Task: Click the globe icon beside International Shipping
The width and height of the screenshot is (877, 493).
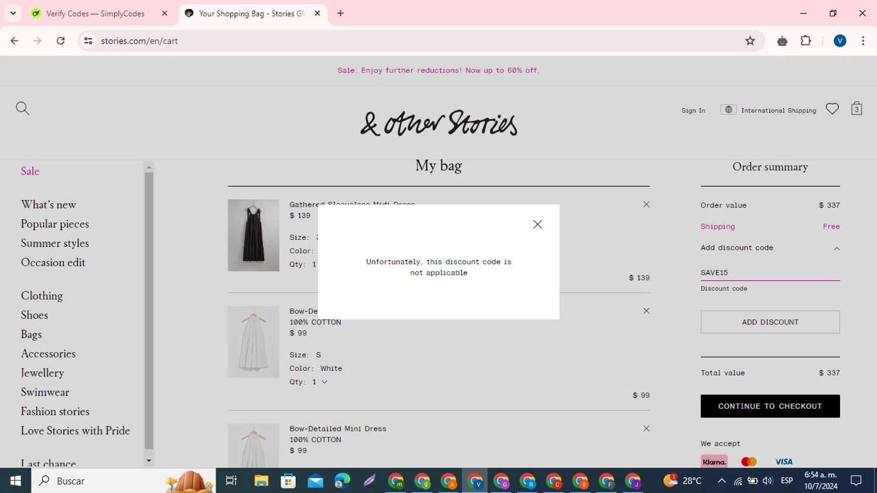Action: [x=728, y=109]
